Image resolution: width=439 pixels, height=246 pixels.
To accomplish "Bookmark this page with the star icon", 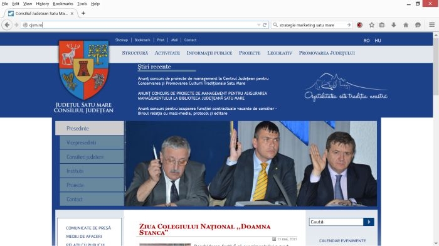I will [x=371, y=25].
